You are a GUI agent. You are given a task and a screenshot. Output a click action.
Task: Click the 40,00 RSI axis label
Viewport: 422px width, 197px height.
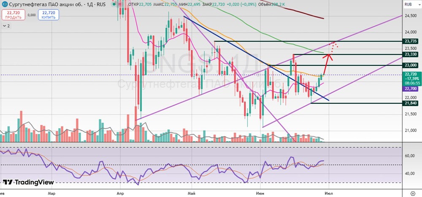(x=411, y=173)
